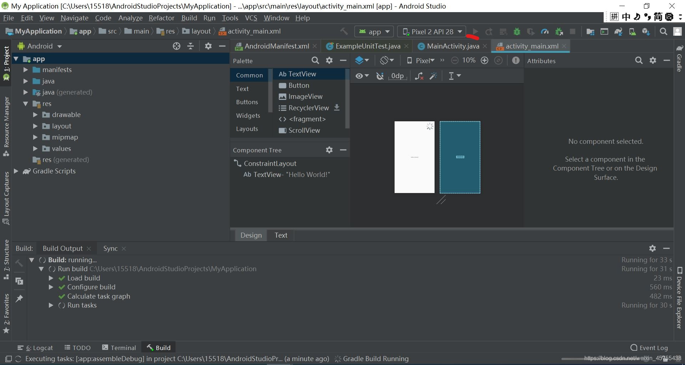Screen dimensions: 685x365
Task: Open the TODO tool window
Action: click(77, 348)
